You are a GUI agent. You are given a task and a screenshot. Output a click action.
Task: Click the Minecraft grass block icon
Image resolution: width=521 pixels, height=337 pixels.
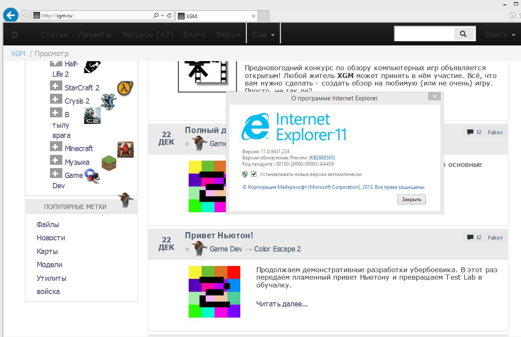tap(109, 163)
